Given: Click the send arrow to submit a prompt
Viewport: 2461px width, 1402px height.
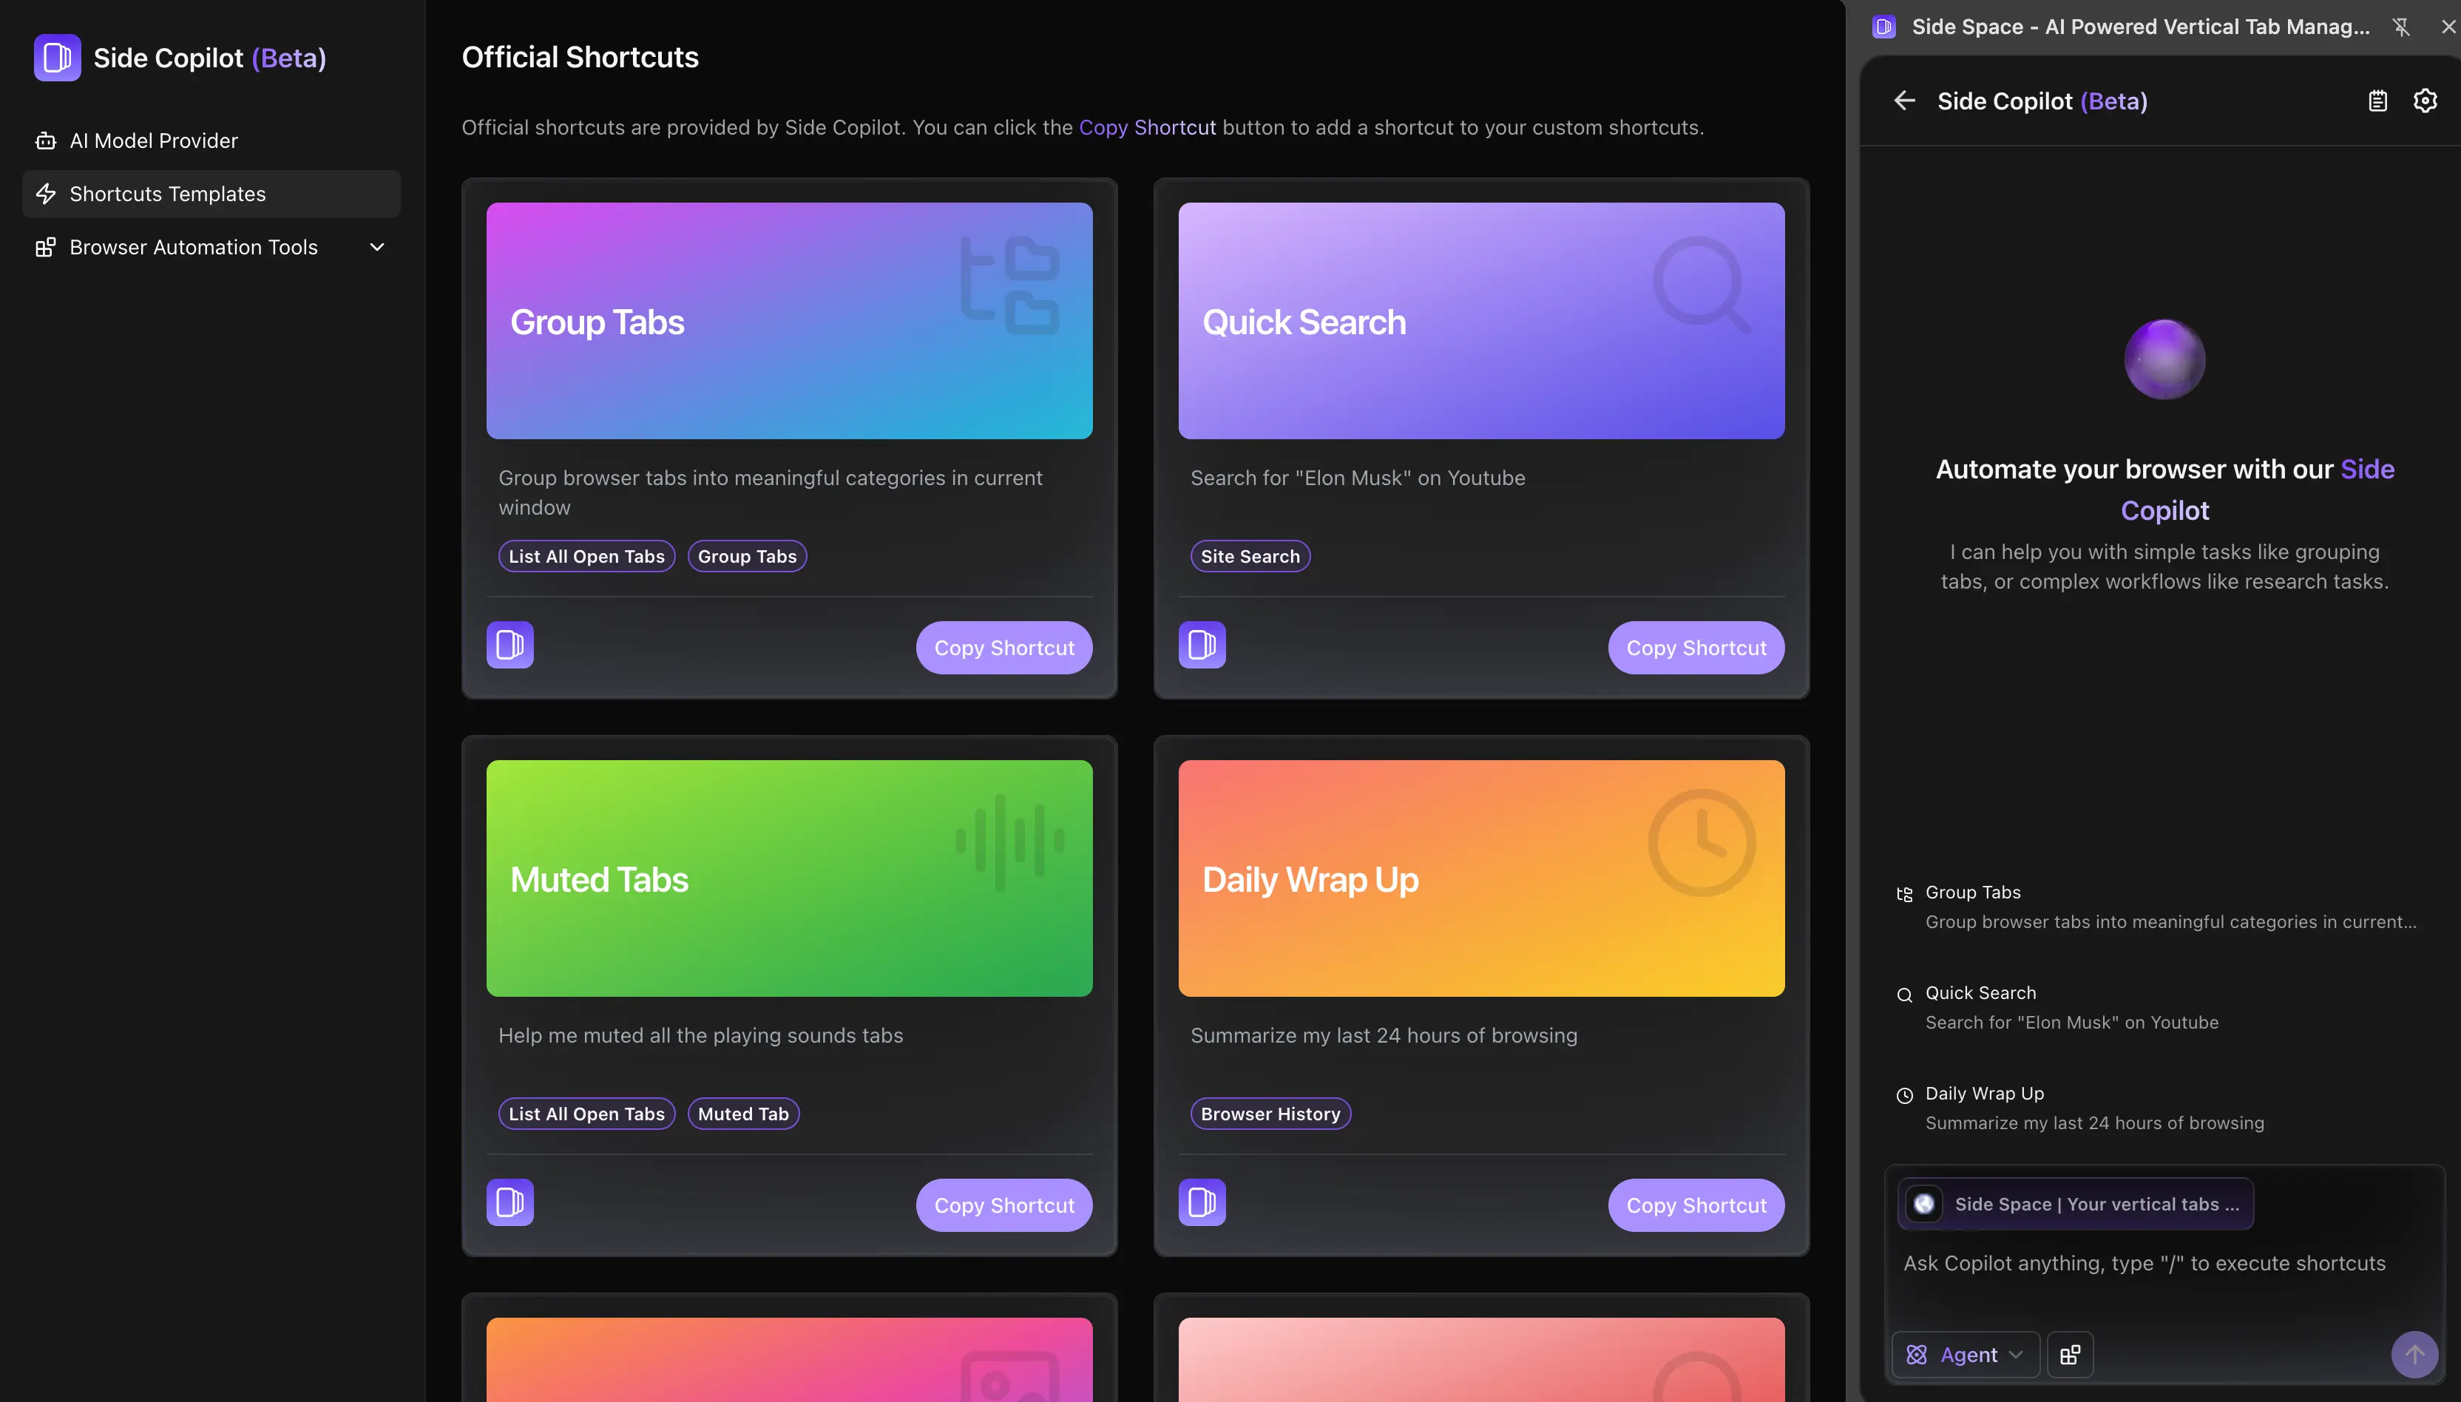Looking at the screenshot, I should [2414, 1354].
